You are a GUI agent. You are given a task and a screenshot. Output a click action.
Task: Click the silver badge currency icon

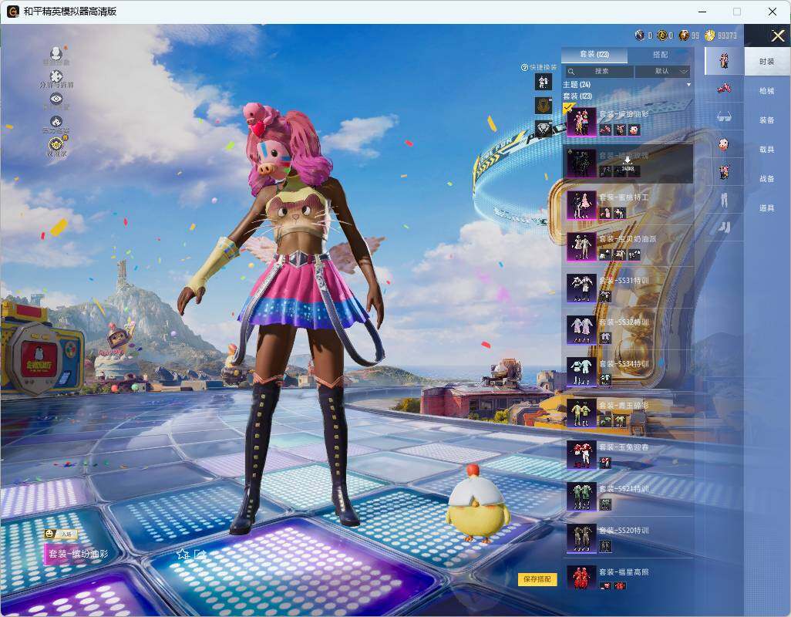[640, 35]
